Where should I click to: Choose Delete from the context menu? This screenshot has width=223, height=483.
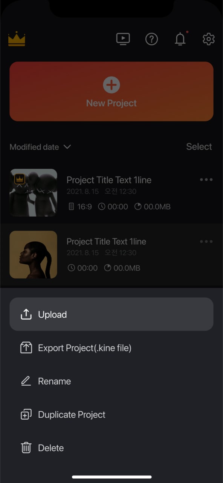pos(51,448)
